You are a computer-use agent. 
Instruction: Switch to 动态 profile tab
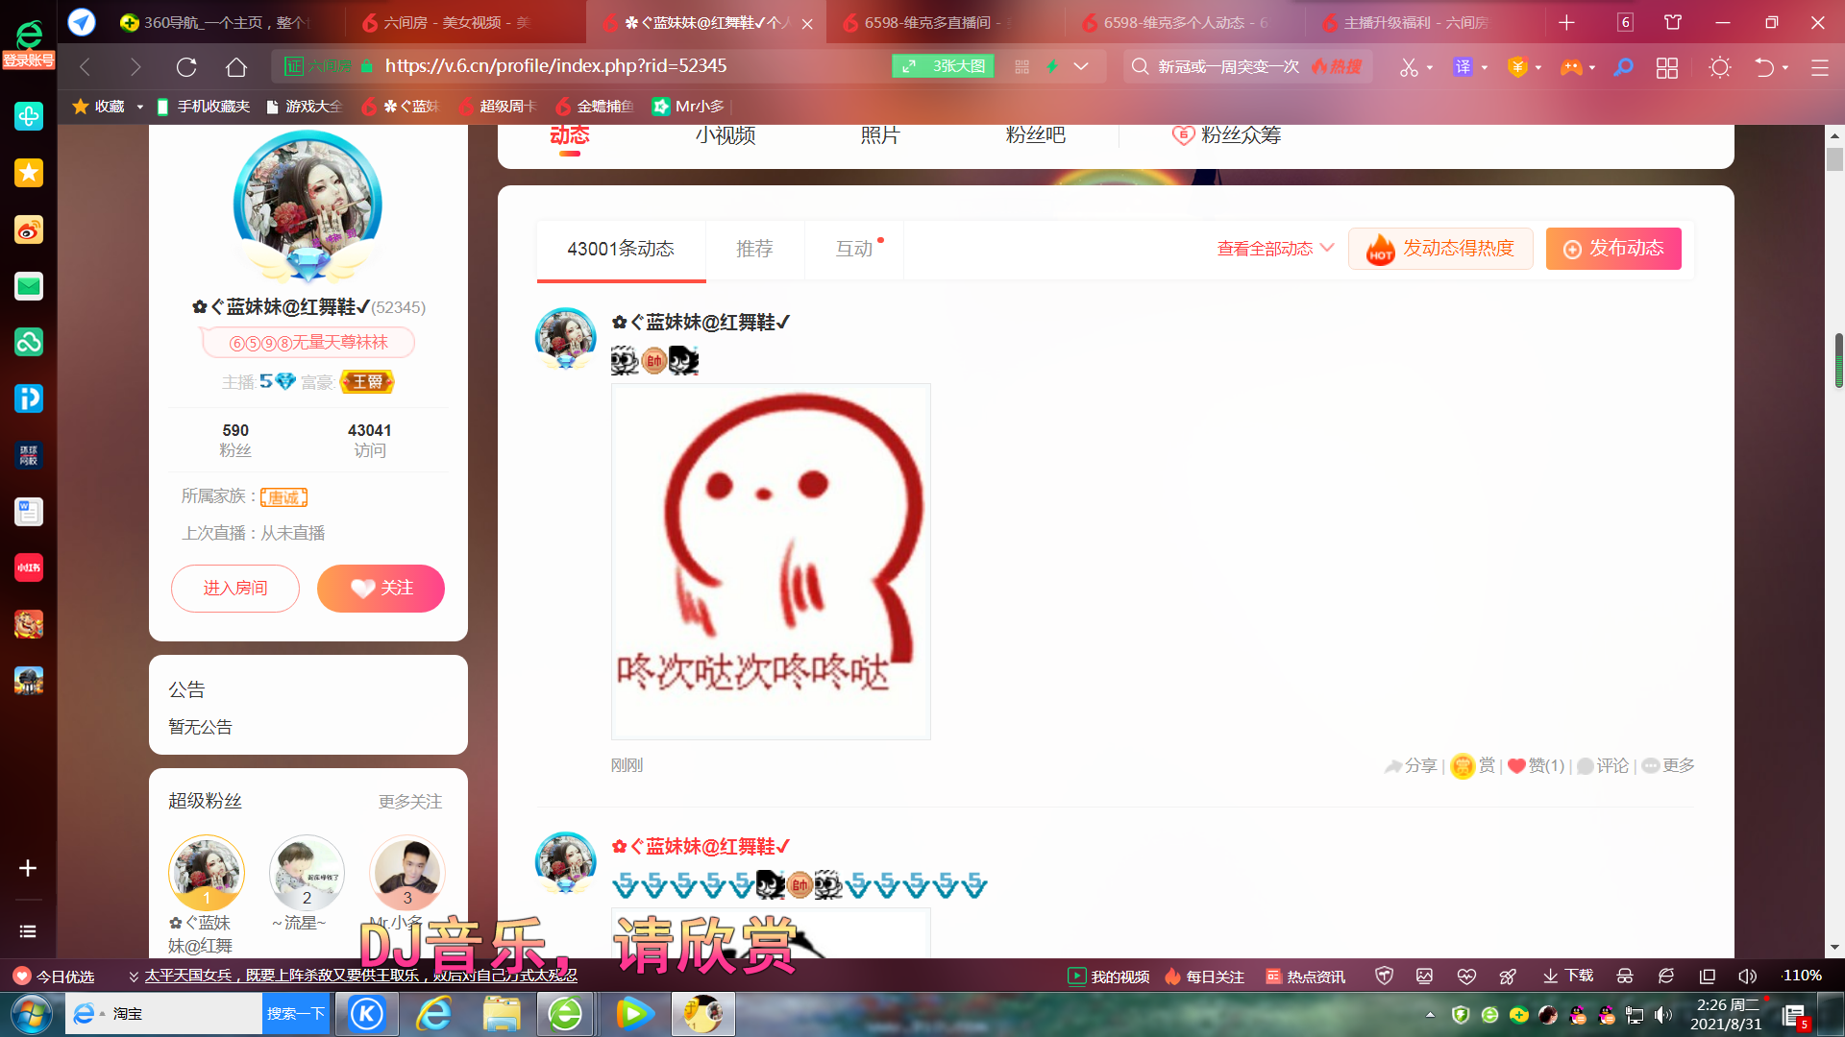click(570, 136)
